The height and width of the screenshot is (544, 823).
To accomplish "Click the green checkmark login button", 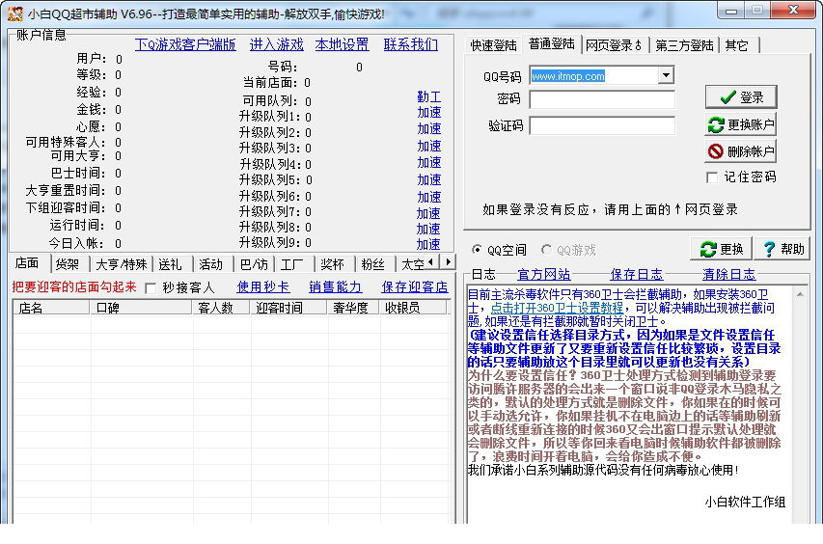I will point(741,97).
